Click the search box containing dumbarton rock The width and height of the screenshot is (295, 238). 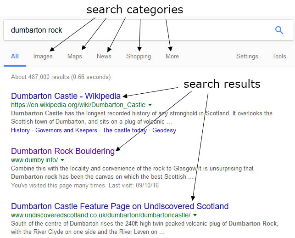(138, 30)
